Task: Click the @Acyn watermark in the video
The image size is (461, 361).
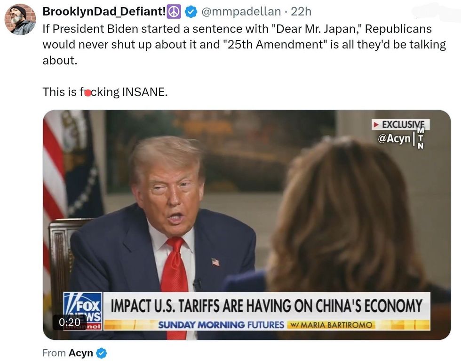Action: (x=394, y=138)
